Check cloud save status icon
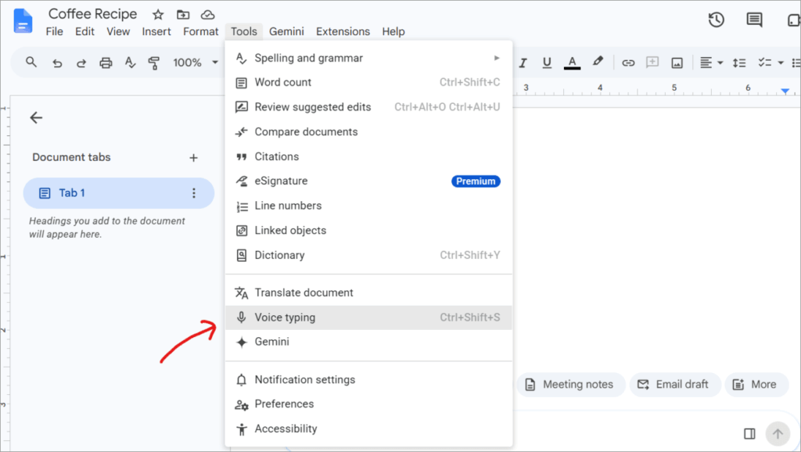This screenshot has width=801, height=452. coord(207,15)
